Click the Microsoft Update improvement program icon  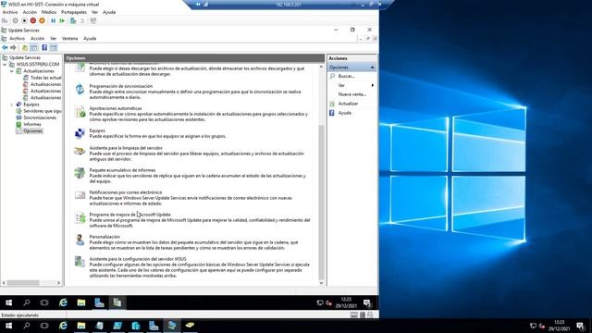tap(80, 217)
